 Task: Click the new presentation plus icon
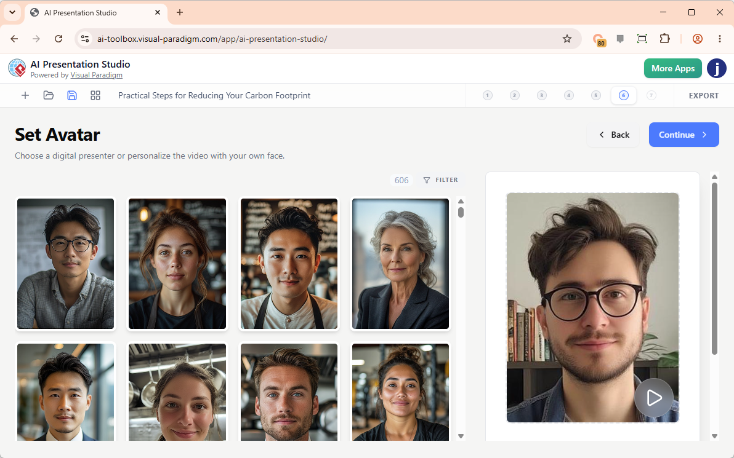pyautogui.click(x=25, y=95)
